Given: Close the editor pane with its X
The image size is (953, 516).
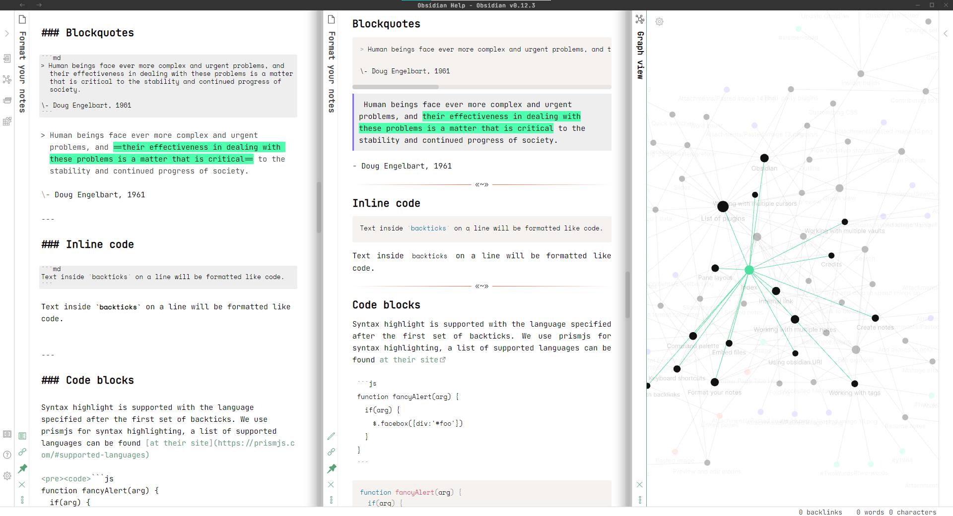Looking at the screenshot, I should (x=22, y=484).
